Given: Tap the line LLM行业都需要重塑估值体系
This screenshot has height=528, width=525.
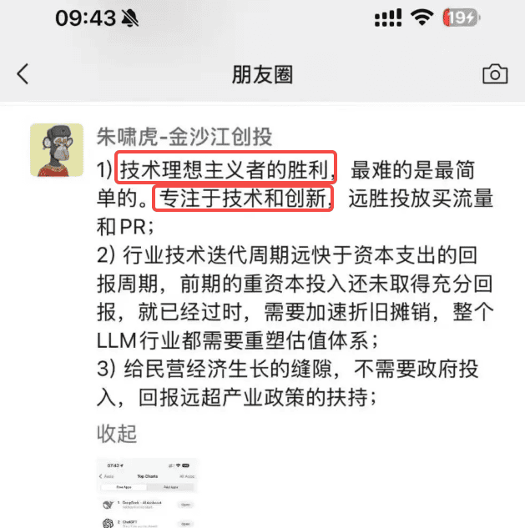Looking at the screenshot, I should (237, 340).
